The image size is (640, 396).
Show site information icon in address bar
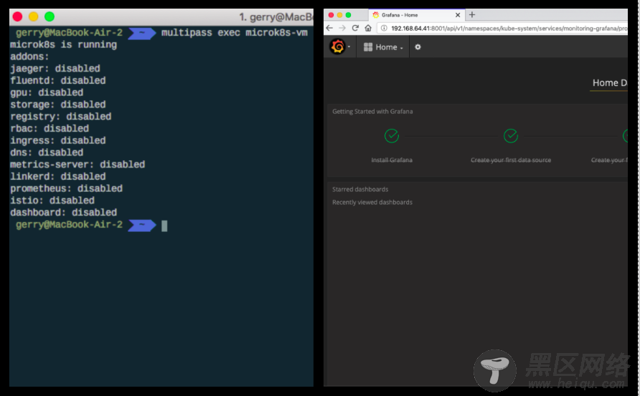point(384,28)
